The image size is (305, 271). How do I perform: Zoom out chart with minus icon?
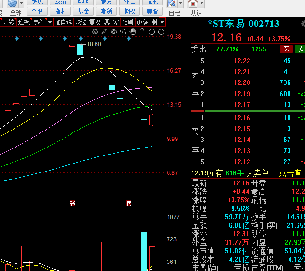pyautogui.click(x=161, y=32)
